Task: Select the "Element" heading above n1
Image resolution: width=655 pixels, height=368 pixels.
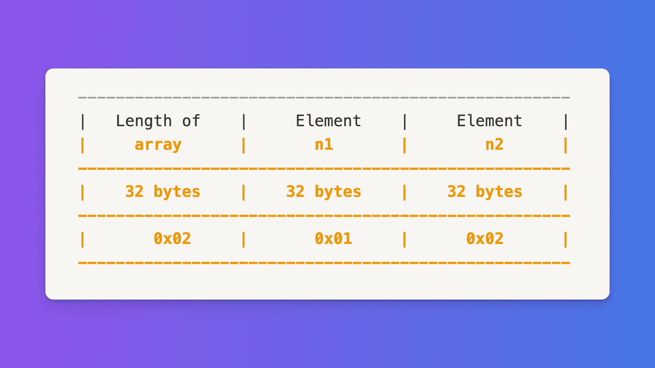Action: point(328,121)
